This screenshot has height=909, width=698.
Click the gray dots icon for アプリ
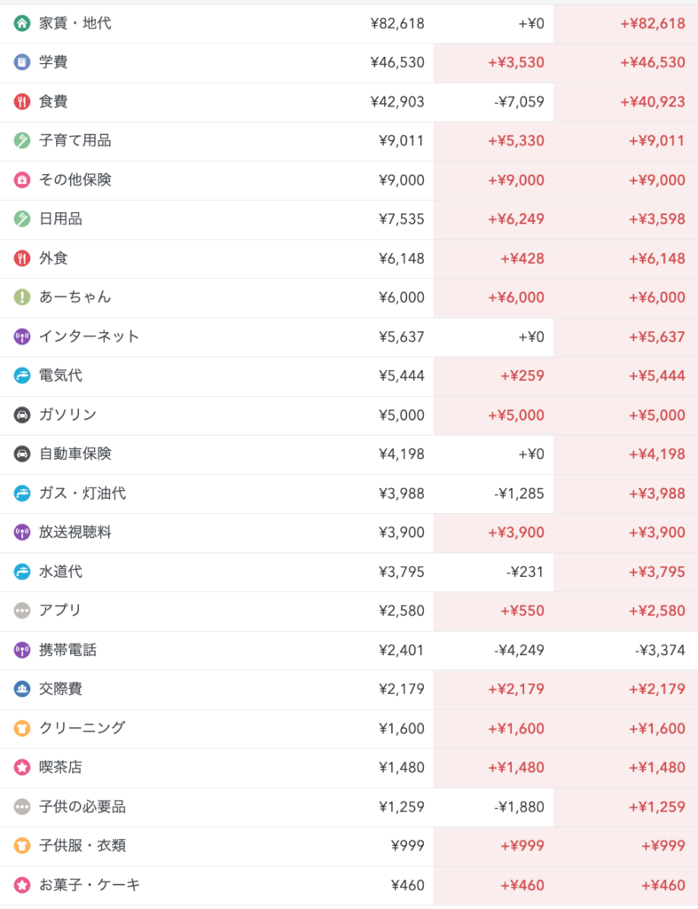click(22, 611)
